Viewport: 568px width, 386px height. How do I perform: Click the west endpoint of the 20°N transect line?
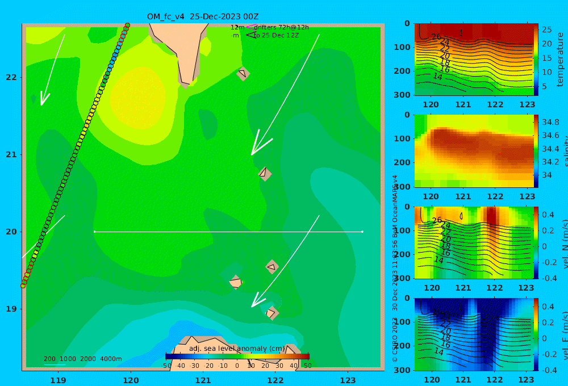point(94,232)
